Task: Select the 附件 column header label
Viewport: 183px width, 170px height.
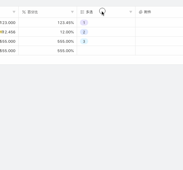Action: click(148, 12)
